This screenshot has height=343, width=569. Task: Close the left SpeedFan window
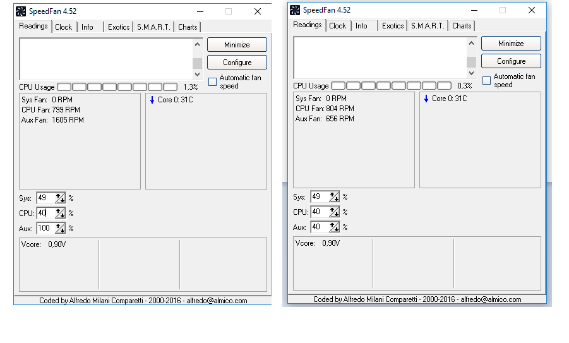click(258, 11)
